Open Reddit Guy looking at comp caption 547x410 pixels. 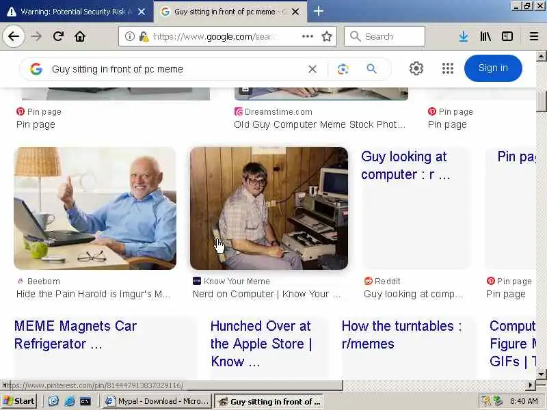point(414,294)
